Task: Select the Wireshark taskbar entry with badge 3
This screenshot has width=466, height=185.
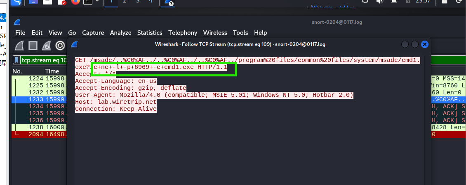Action: [169, 2]
